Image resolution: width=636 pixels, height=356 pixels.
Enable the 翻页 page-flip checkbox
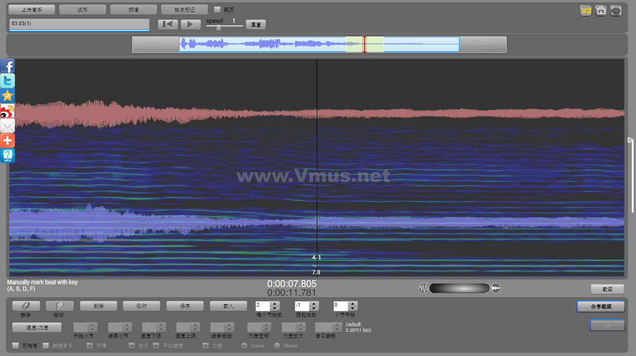[217, 9]
